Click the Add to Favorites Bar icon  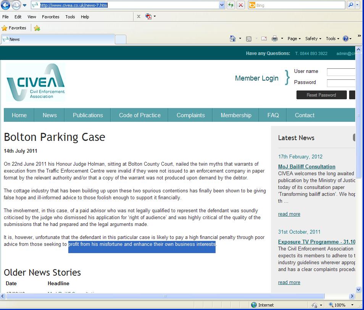click(37, 28)
